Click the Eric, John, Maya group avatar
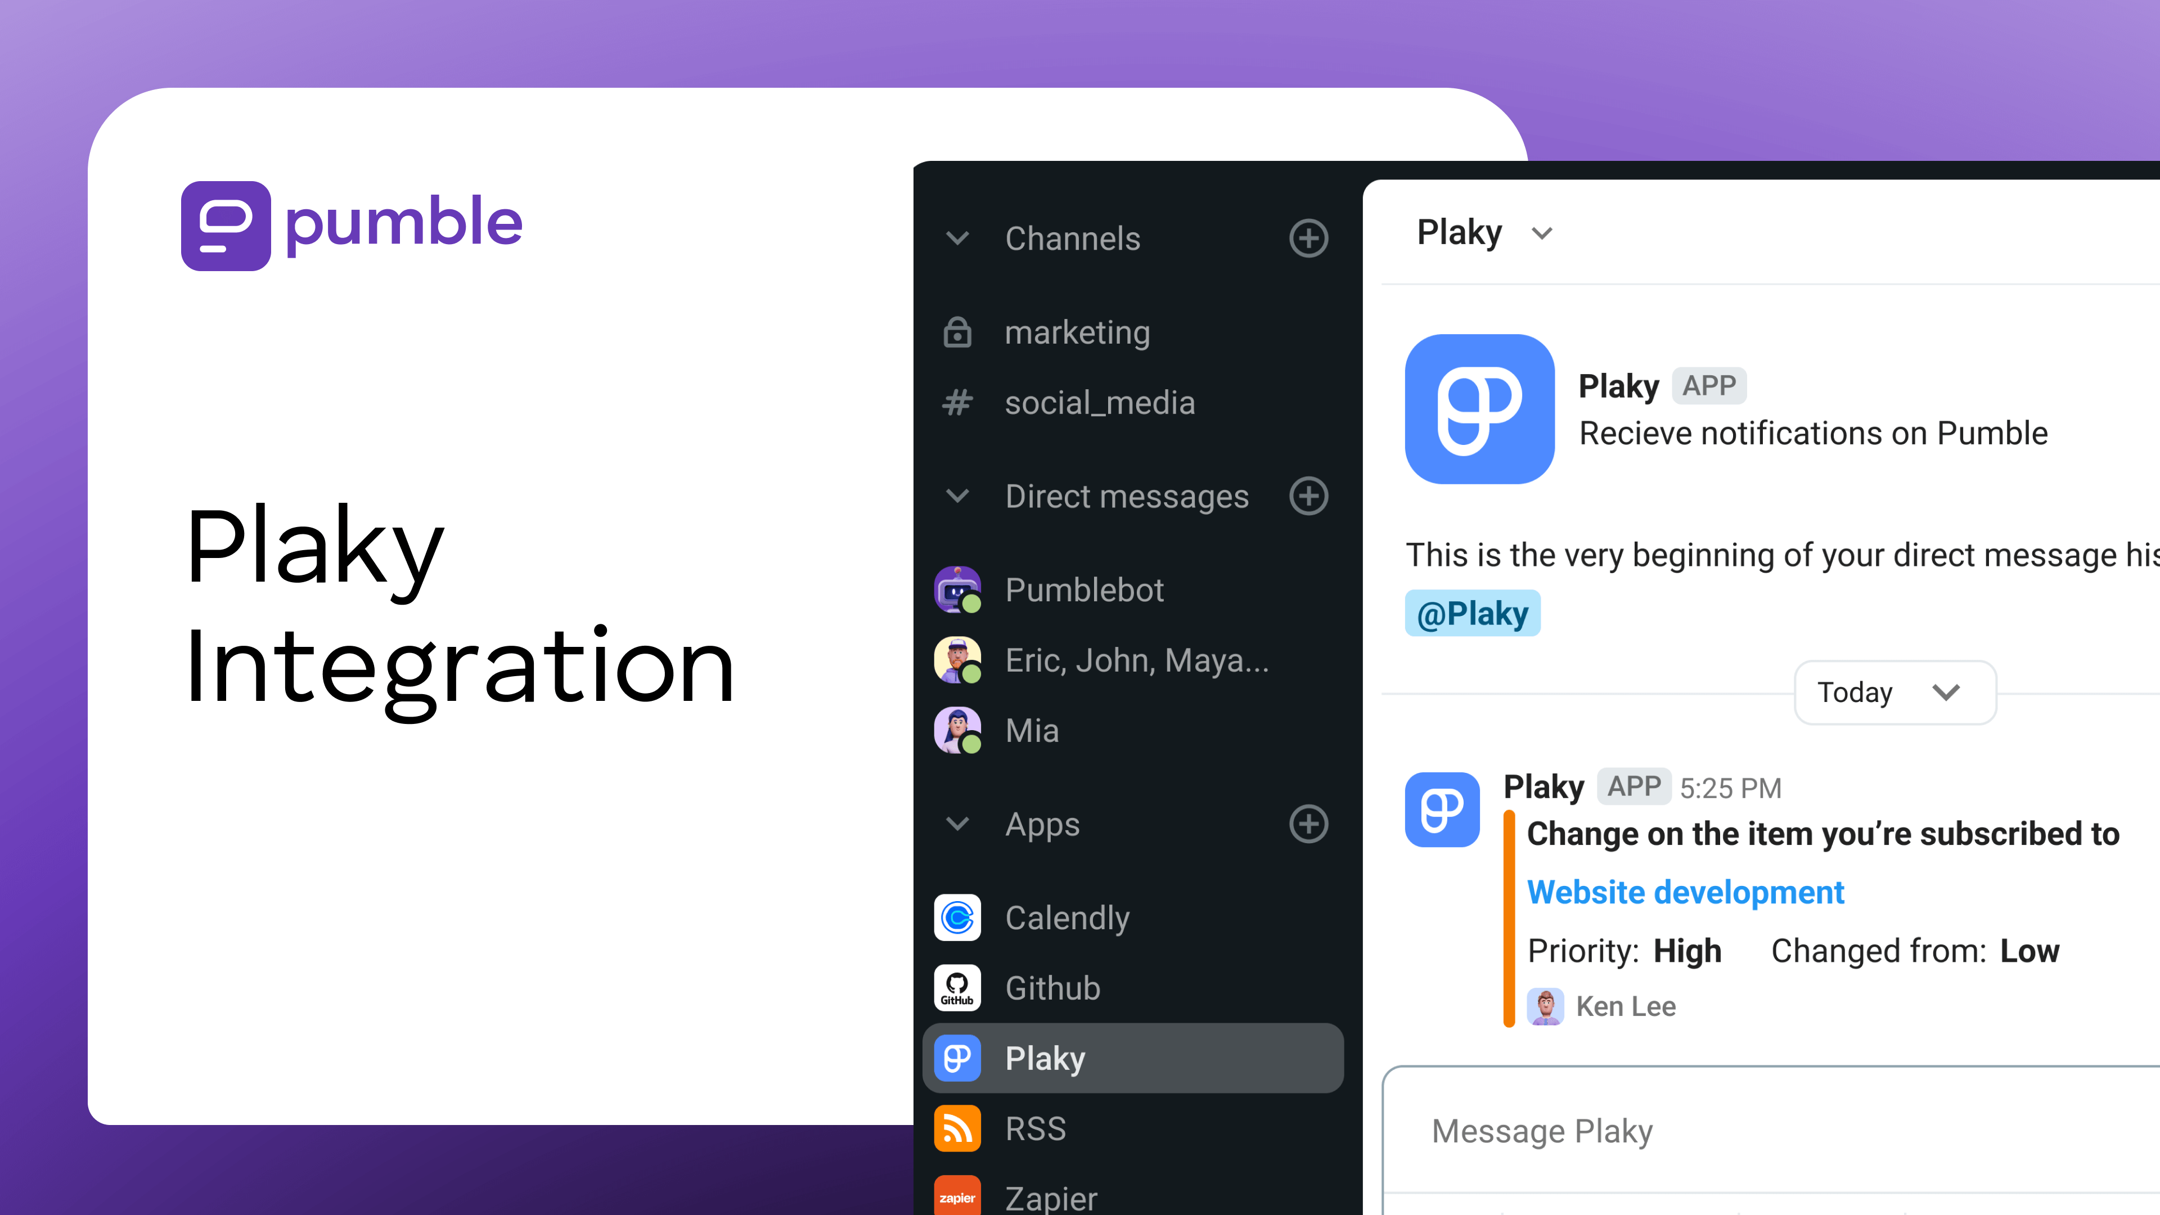 (957, 660)
